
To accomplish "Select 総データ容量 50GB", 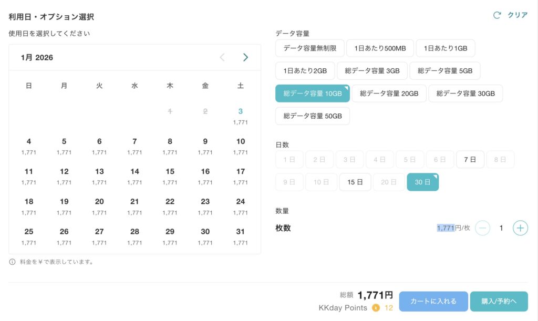I will 312,116.
